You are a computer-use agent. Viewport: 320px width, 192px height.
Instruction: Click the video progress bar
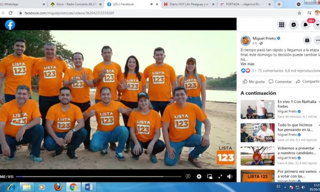(x=98, y=177)
